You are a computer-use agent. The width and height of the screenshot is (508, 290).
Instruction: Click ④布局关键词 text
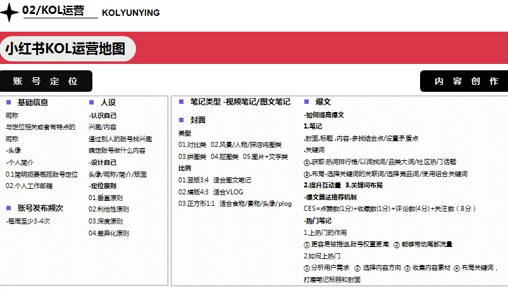tap(474, 268)
